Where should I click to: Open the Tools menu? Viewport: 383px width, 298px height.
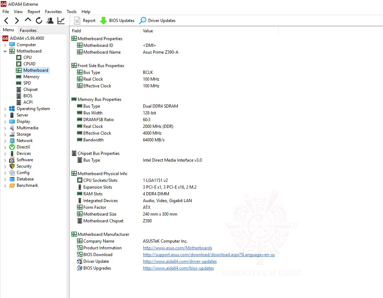click(x=72, y=11)
